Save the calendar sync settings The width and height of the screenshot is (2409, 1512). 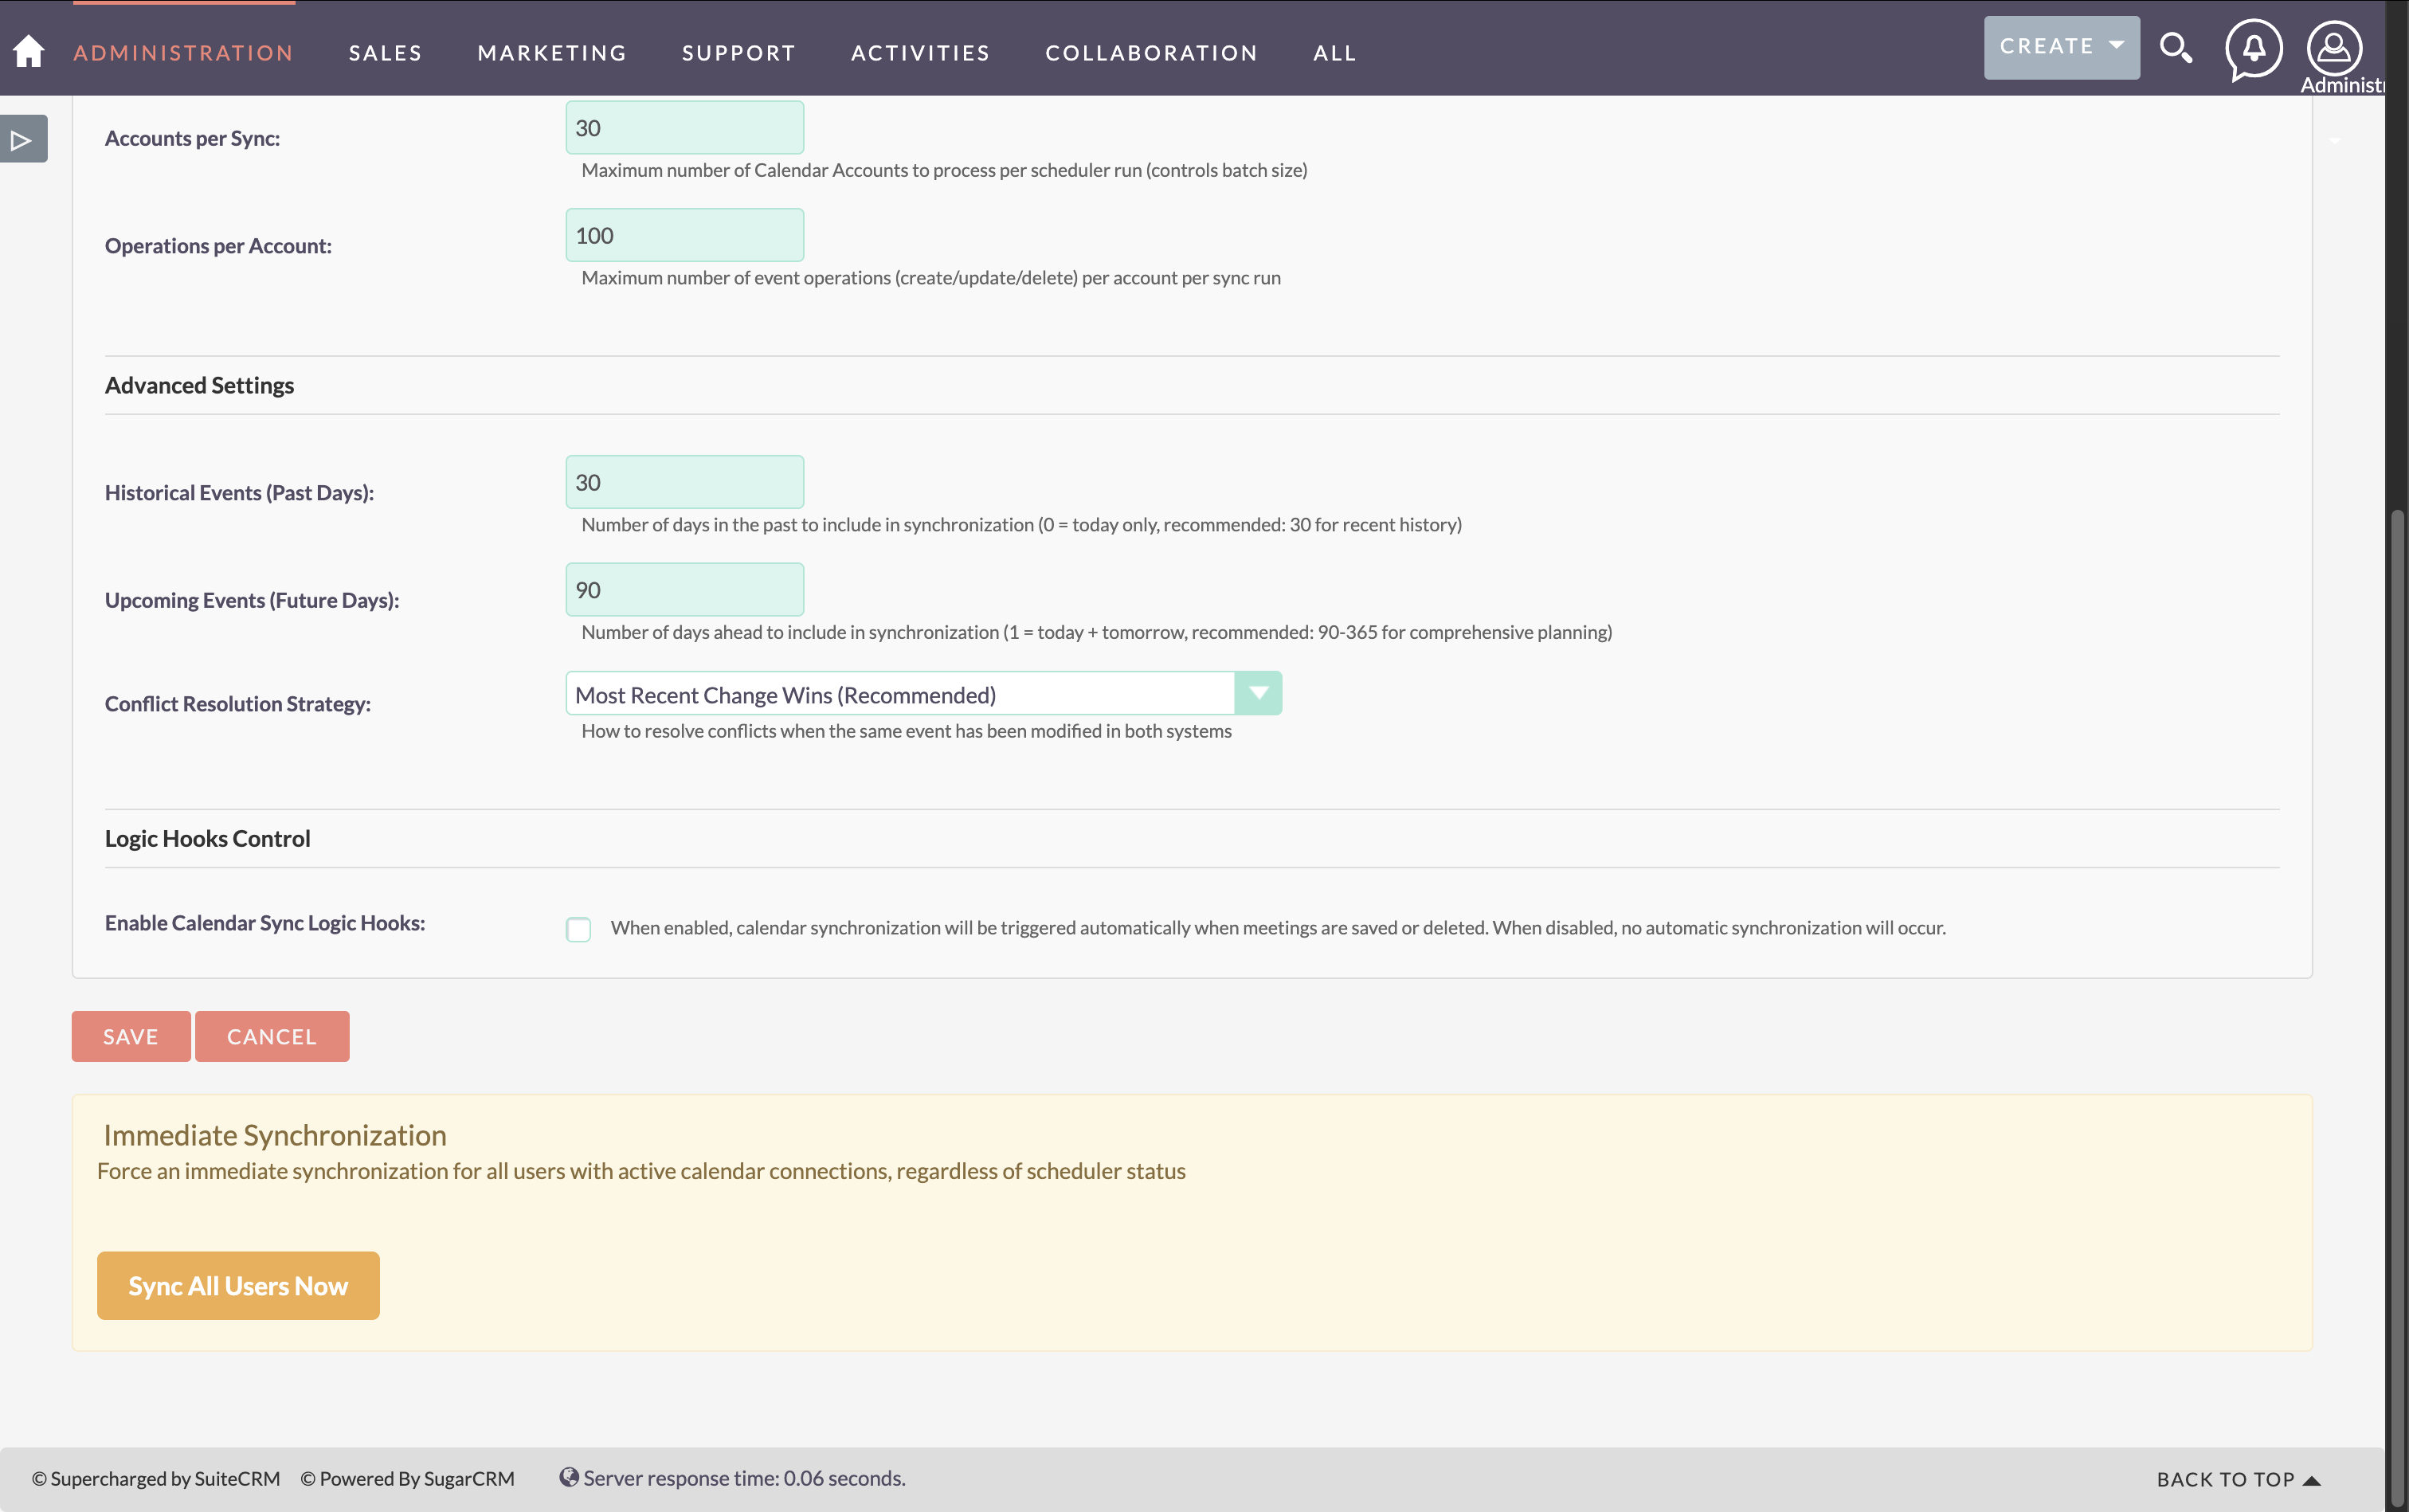click(x=130, y=1036)
